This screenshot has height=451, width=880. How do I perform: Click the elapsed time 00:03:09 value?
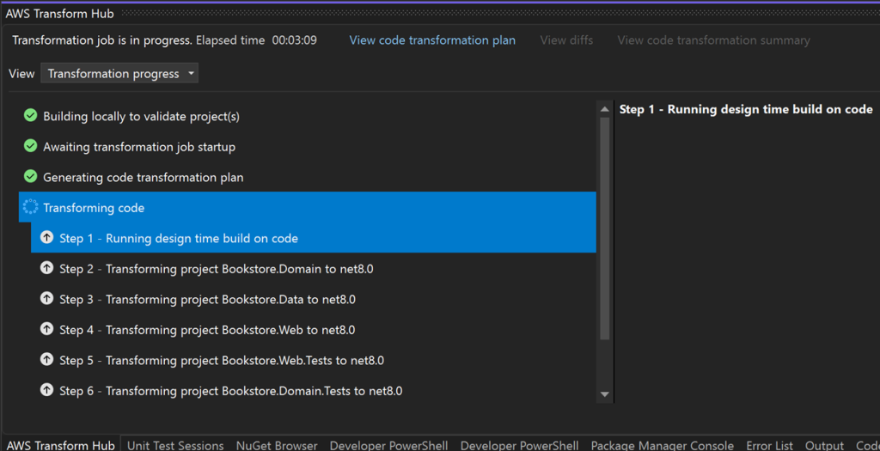click(x=294, y=40)
